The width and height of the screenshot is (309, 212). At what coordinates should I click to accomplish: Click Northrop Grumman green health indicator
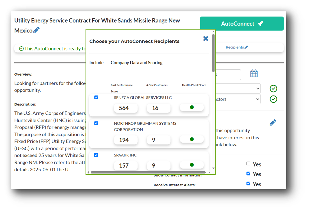tap(192, 139)
